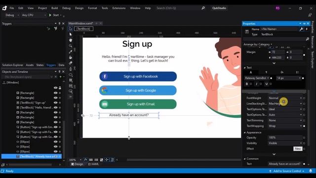This screenshot has width=316, height=178.
Task: Open the Font tab in the Text section
Action: [x=250, y=72]
